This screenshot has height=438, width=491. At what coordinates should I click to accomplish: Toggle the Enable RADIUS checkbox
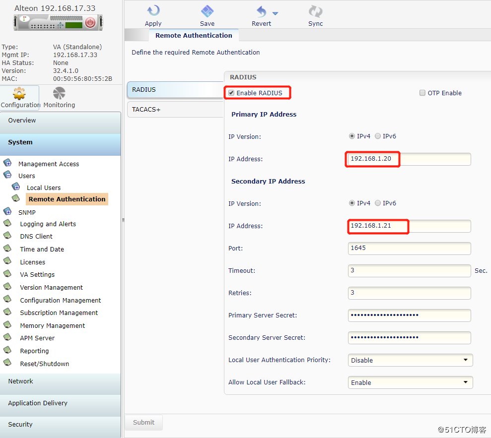pyautogui.click(x=231, y=93)
